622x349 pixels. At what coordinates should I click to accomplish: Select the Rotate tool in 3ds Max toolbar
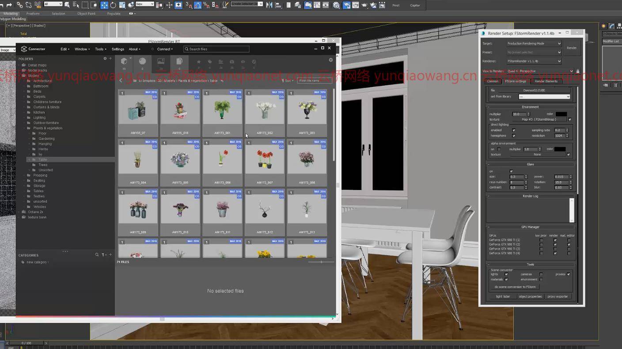coord(113,5)
